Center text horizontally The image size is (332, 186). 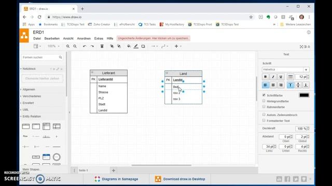273,85
